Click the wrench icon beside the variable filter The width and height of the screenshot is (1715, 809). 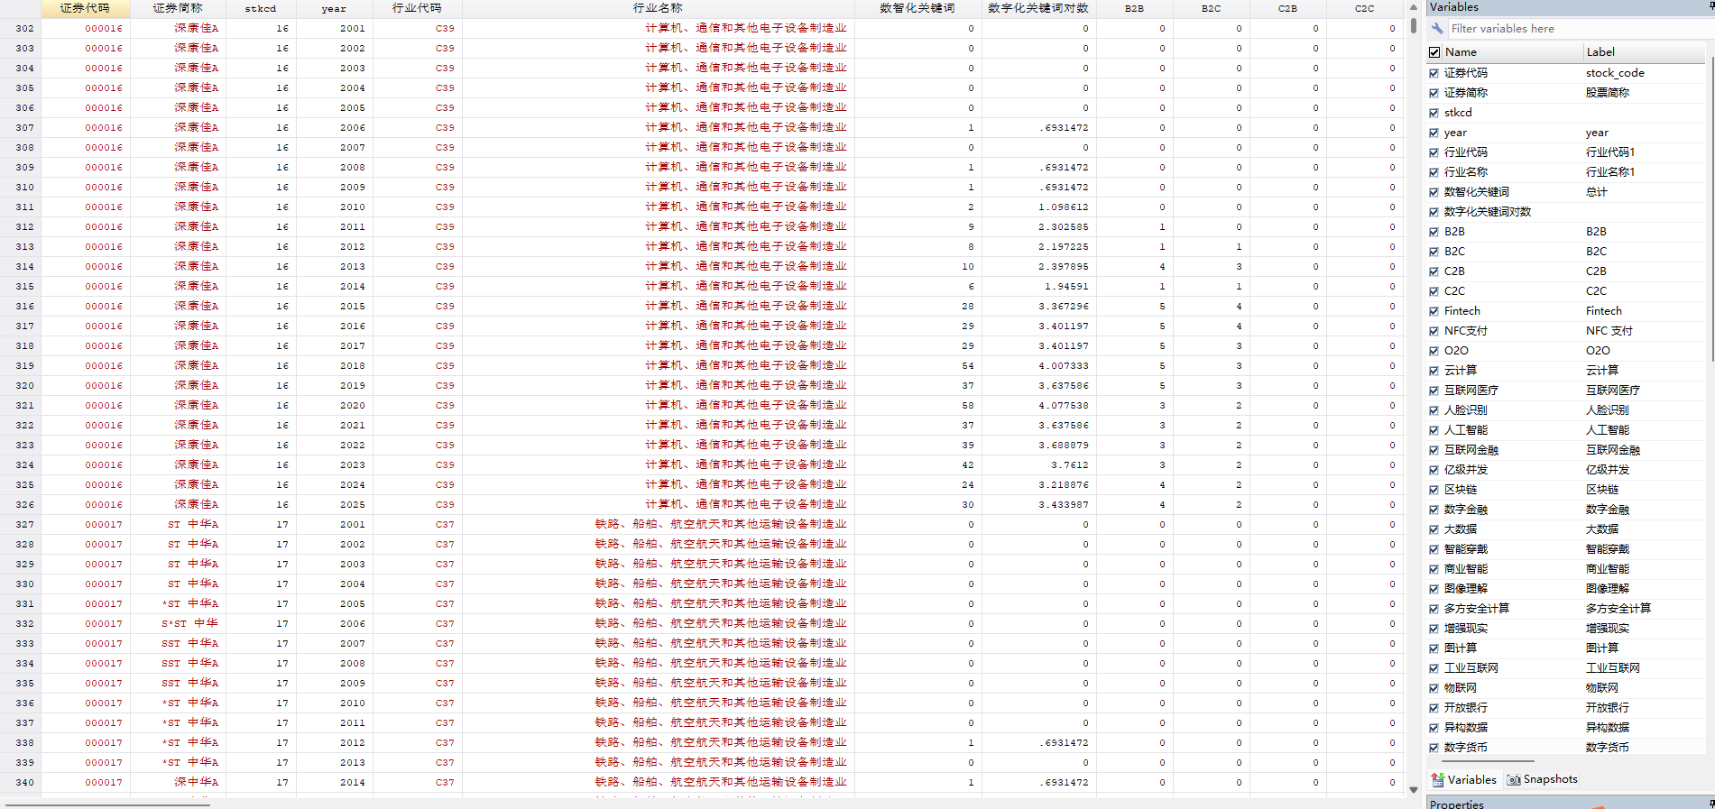pyautogui.click(x=1437, y=29)
